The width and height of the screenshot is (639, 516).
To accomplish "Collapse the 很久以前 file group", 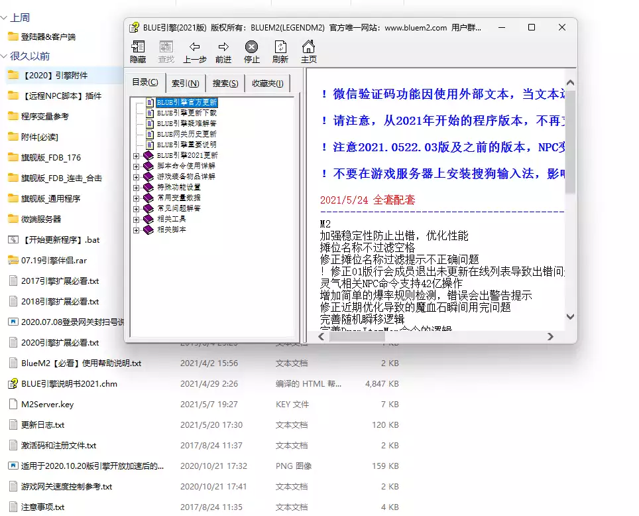I will point(4,56).
